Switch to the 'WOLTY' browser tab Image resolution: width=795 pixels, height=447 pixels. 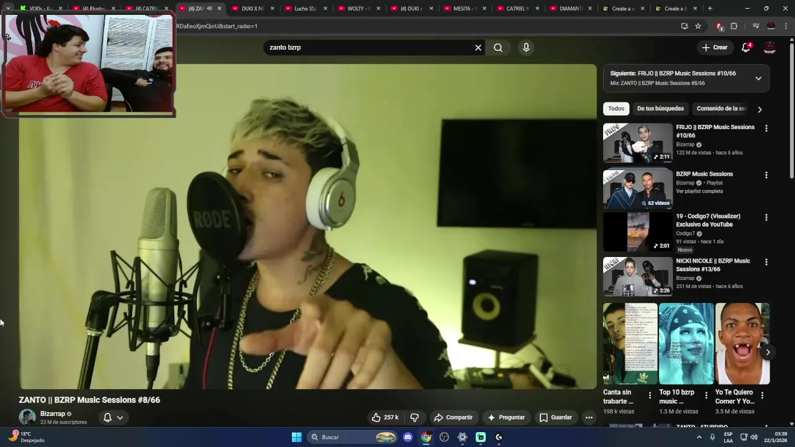tap(358, 9)
